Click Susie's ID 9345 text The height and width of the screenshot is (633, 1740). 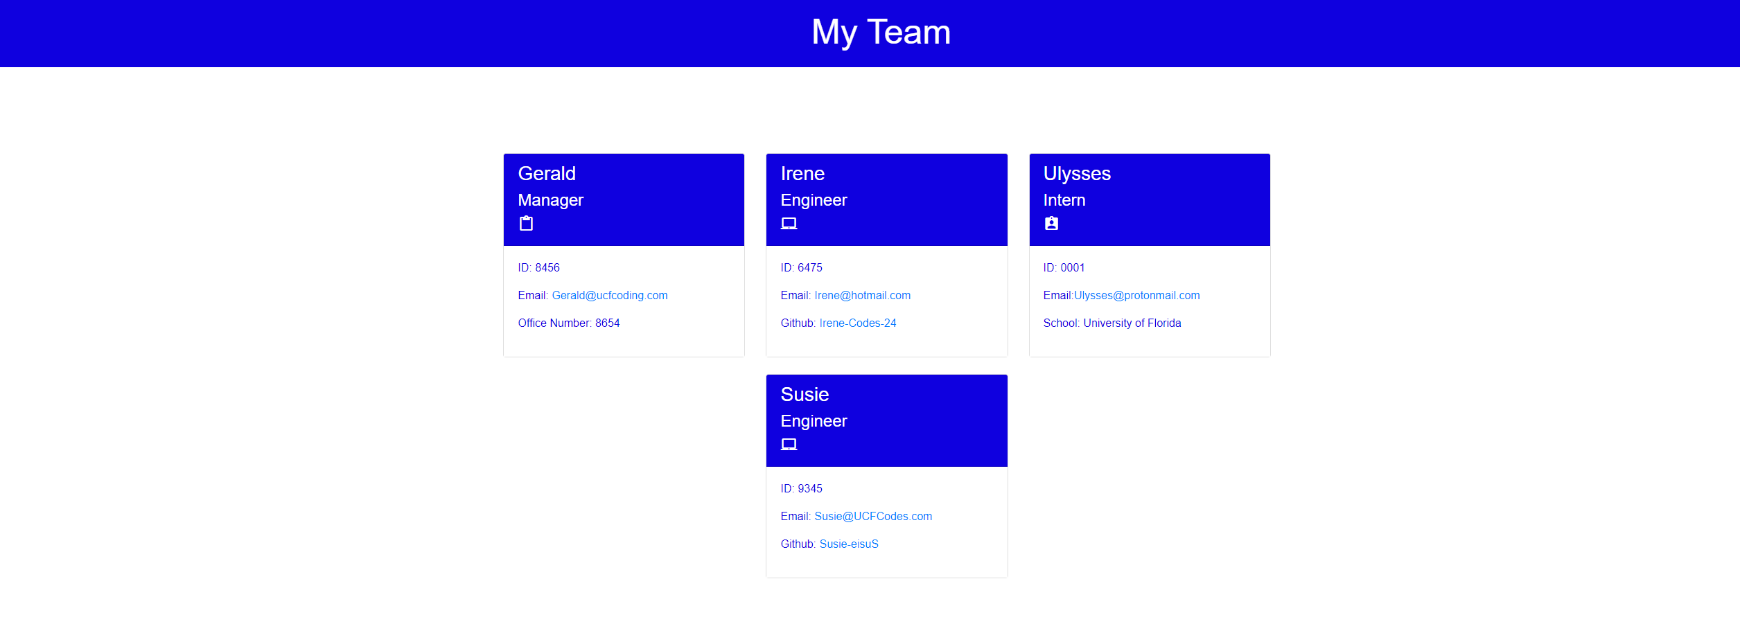click(801, 488)
